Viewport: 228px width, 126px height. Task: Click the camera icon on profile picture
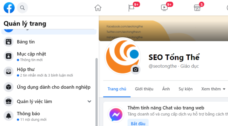tap(136, 69)
